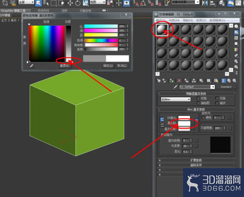Click the 环境光 ambient color swatch

184,118
